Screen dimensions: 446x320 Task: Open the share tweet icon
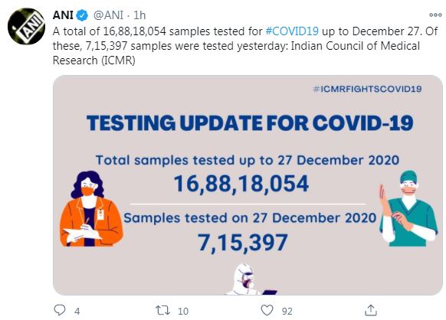coord(371,310)
